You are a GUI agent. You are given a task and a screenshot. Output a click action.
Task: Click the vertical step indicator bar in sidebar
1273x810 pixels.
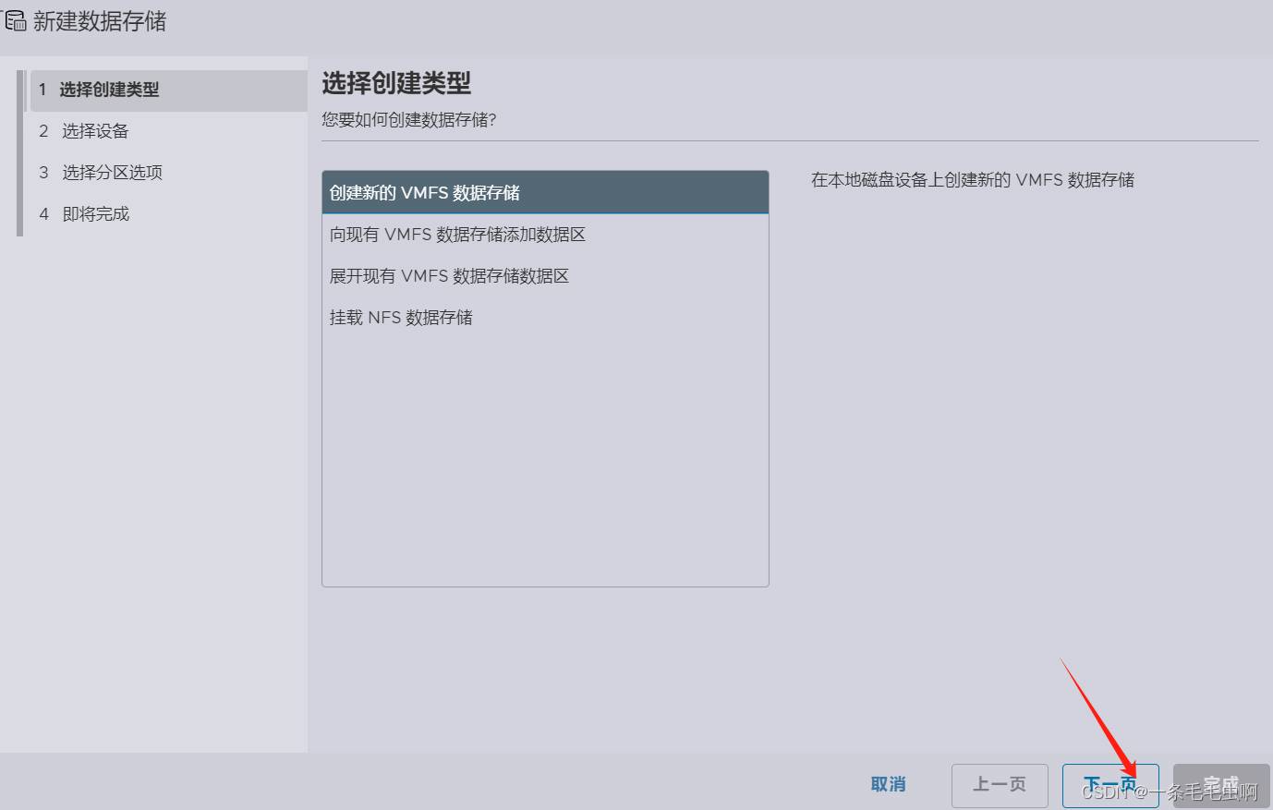click(20, 152)
